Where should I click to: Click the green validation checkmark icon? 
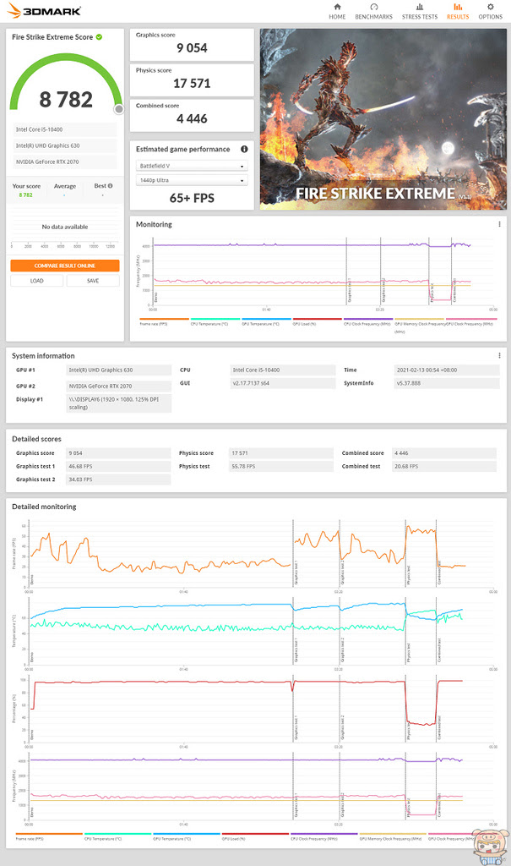point(100,37)
